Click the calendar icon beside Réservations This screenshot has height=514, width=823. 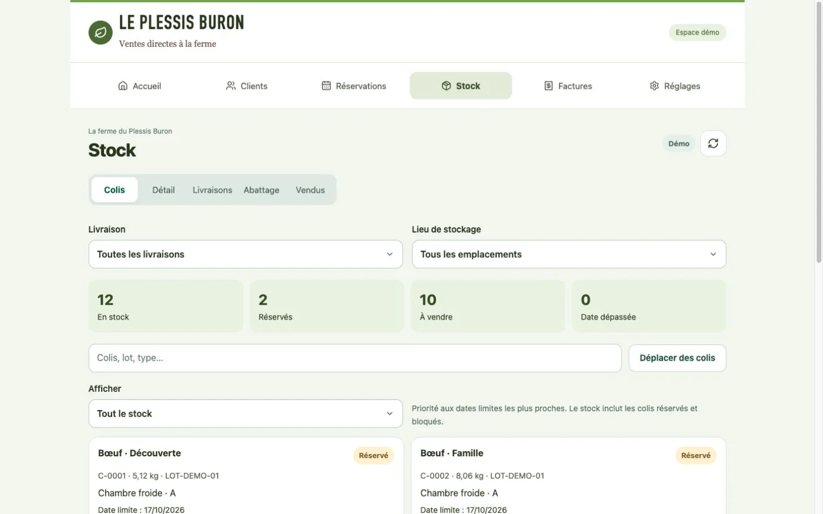click(326, 86)
